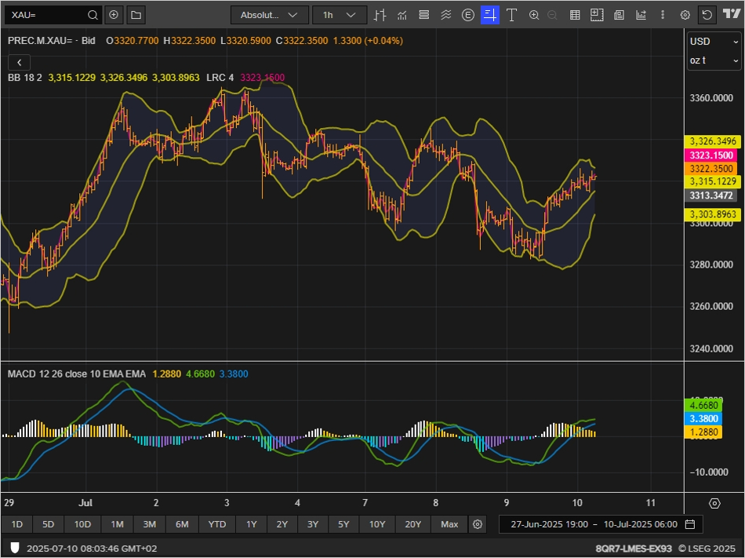
Task: Collapse the legend with the left chevron
Action: pyautogui.click(x=19, y=62)
